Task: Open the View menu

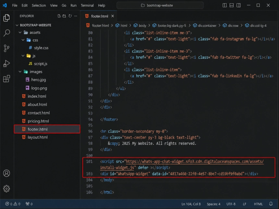Action: click(54, 5)
